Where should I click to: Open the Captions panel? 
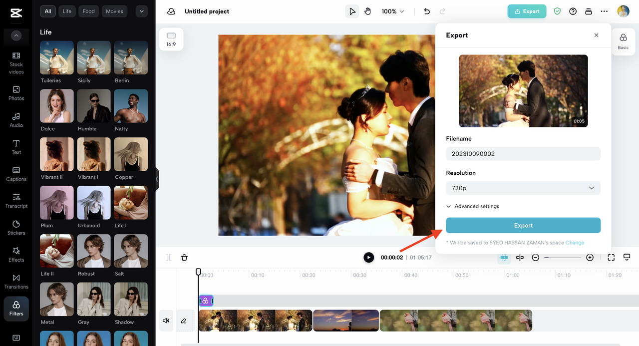[16, 173]
